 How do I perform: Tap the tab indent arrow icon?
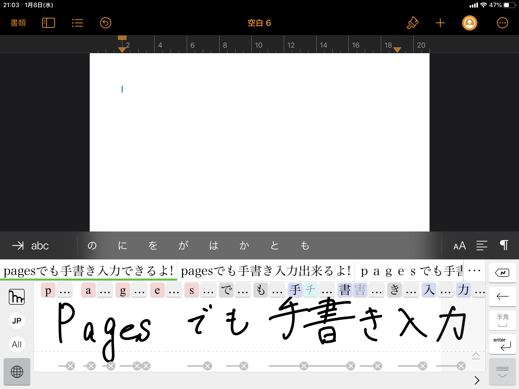(18, 245)
